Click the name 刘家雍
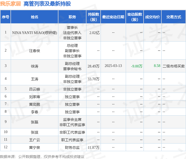 tap(35, 97)
